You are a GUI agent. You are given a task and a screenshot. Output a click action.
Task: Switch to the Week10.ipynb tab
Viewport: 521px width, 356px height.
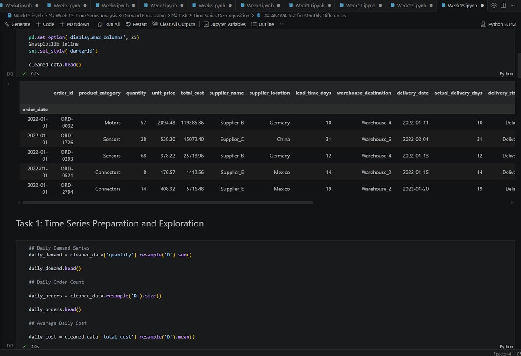coord(310,6)
